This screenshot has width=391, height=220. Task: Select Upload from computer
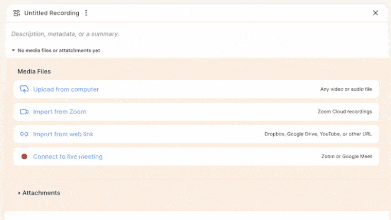[196, 89]
